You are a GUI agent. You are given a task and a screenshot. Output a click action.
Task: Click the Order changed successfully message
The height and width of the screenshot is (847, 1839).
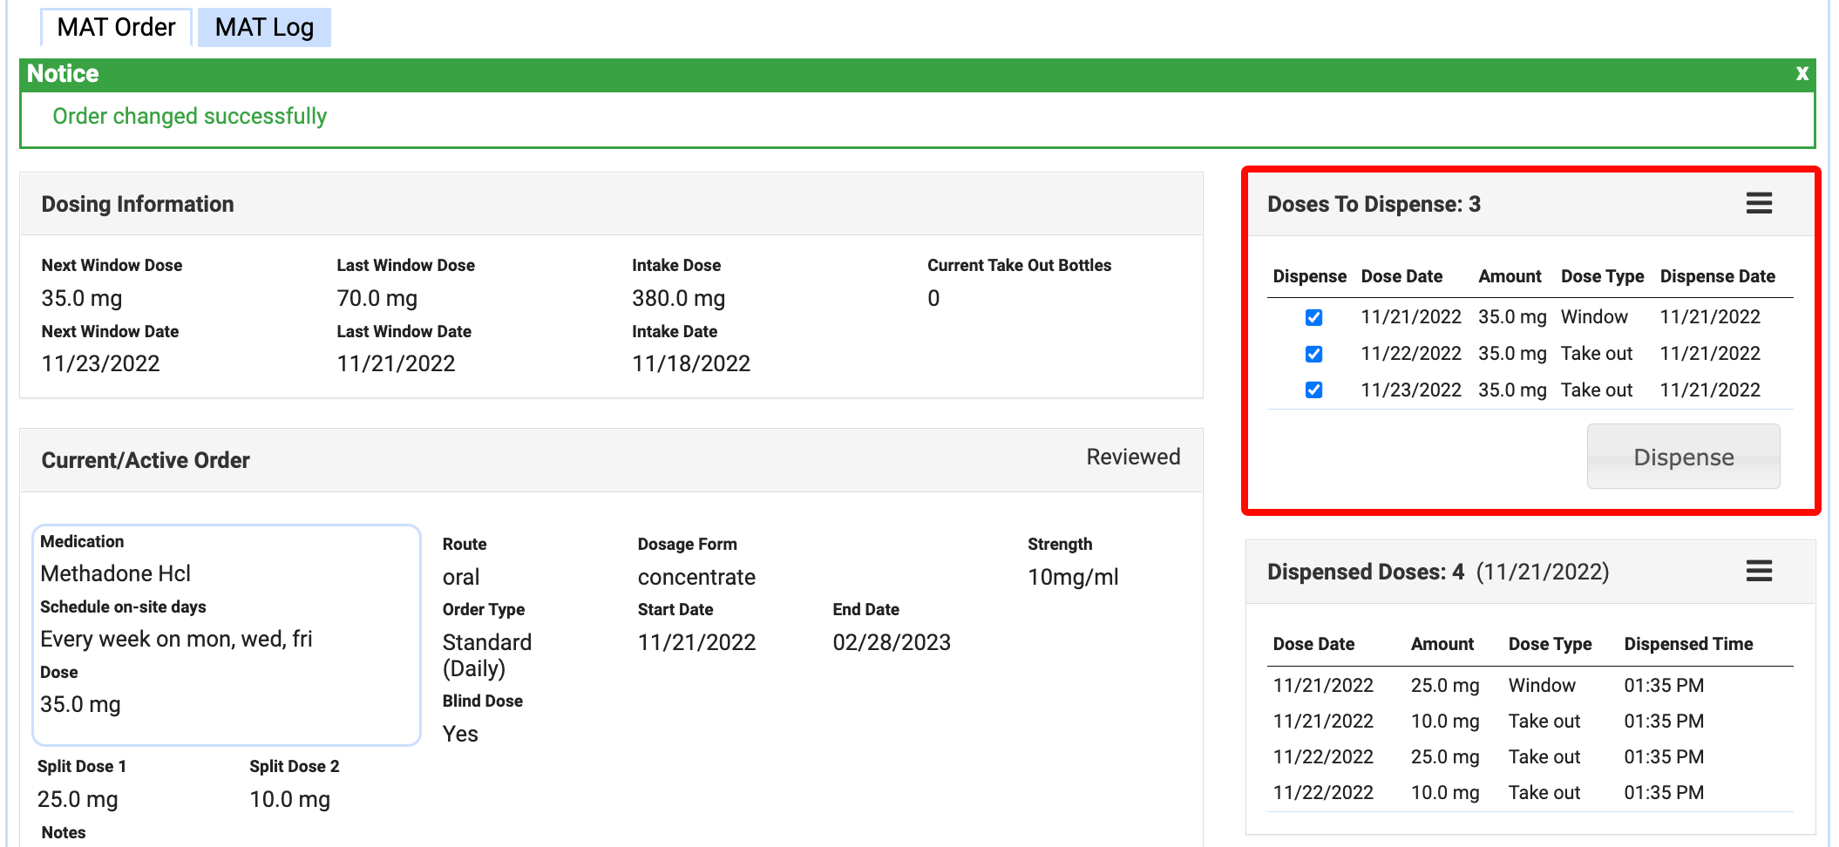pos(189,116)
